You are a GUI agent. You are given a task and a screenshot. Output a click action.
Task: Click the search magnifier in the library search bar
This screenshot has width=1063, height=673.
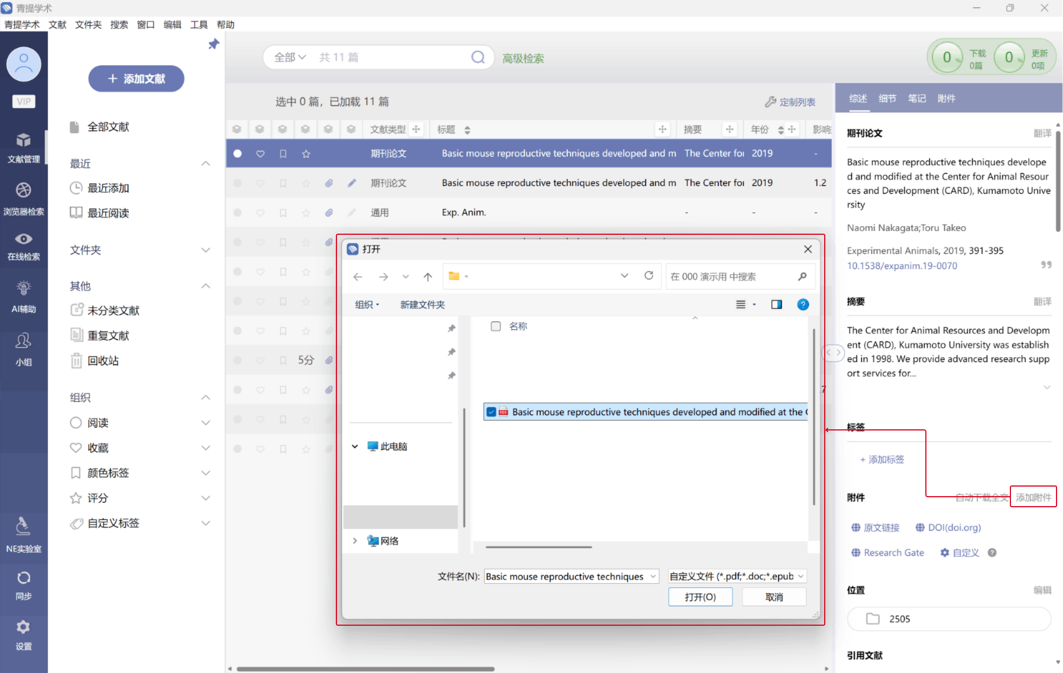(x=478, y=58)
